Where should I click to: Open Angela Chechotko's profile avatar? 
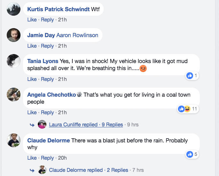point(13,94)
